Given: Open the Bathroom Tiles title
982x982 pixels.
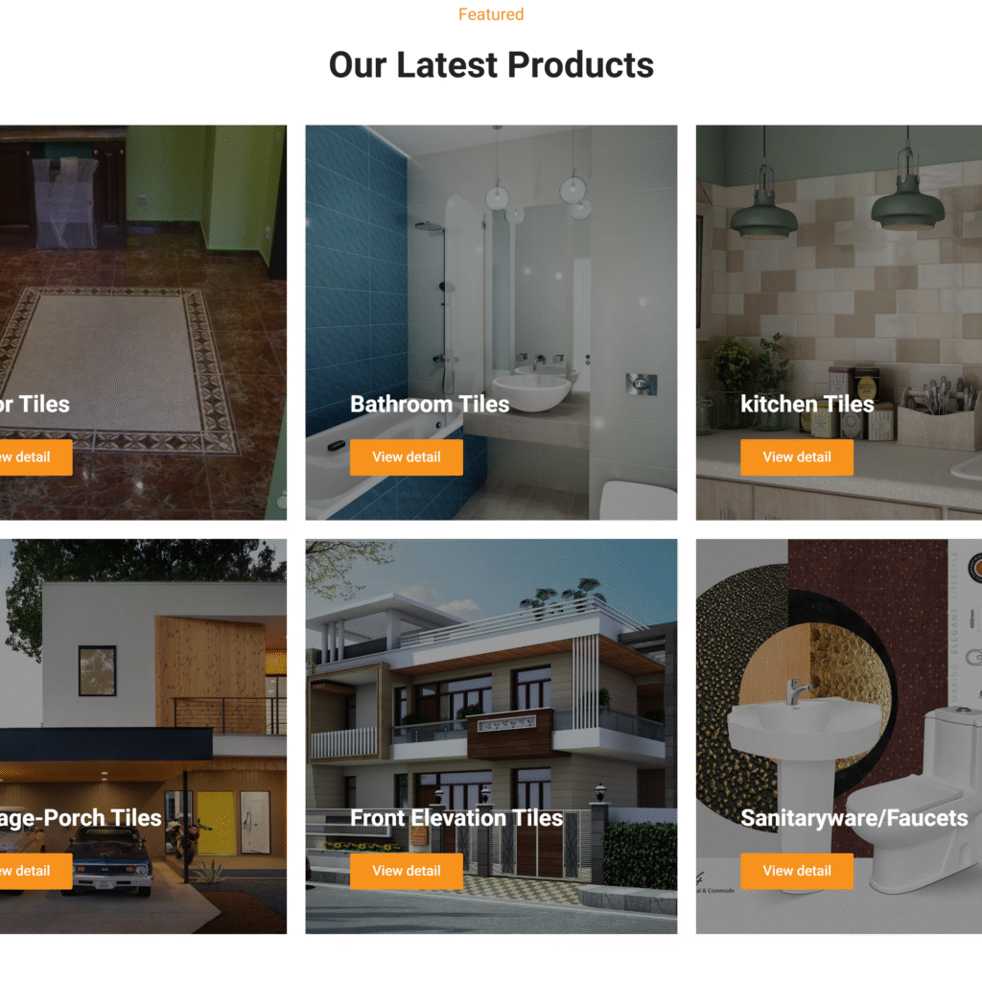Looking at the screenshot, I should pos(430,404).
